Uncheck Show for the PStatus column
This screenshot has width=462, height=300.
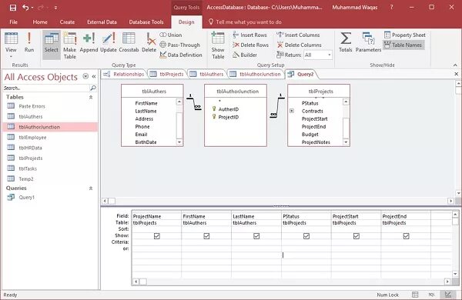(306, 236)
